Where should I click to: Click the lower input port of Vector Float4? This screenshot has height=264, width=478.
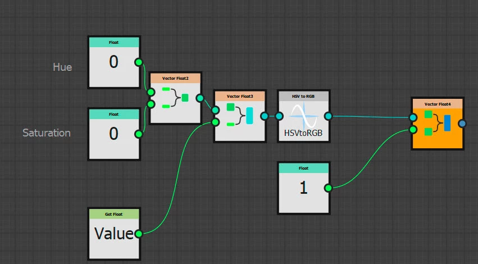point(413,130)
